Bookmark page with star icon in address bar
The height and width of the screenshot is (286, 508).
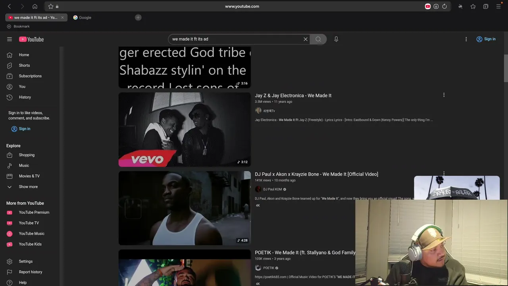(51, 6)
